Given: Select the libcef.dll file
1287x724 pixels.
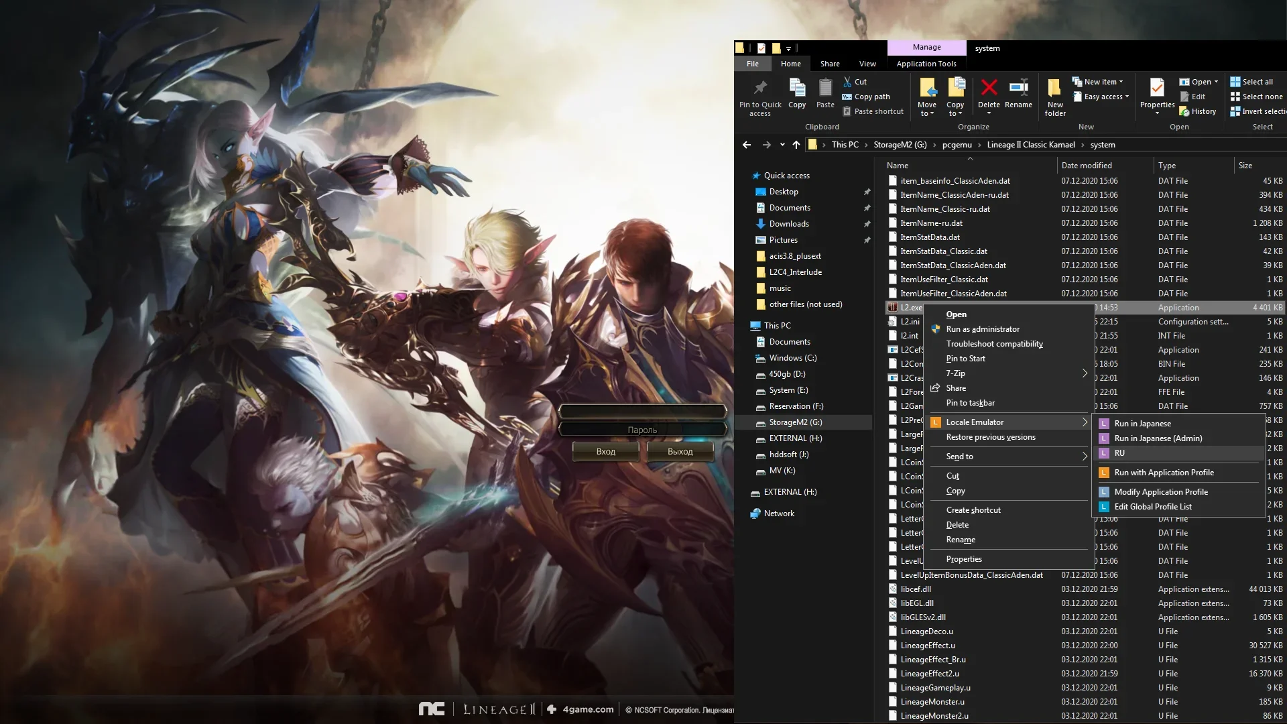Looking at the screenshot, I should 916,589.
